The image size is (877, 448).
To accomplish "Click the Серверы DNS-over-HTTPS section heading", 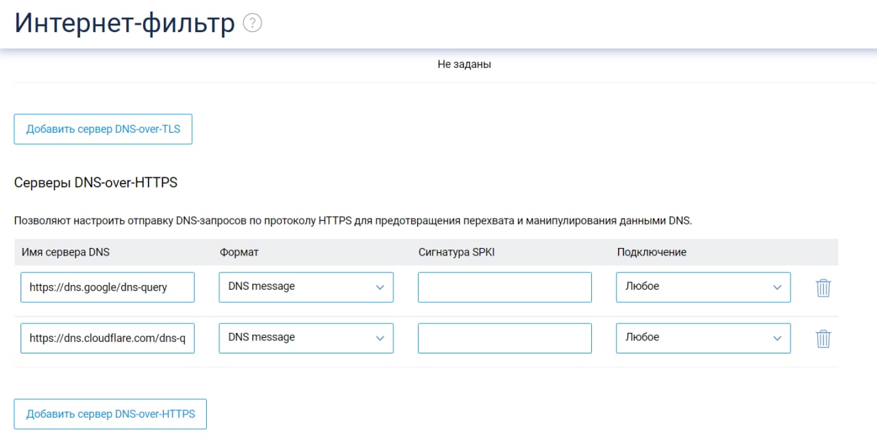I will [96, 182].
